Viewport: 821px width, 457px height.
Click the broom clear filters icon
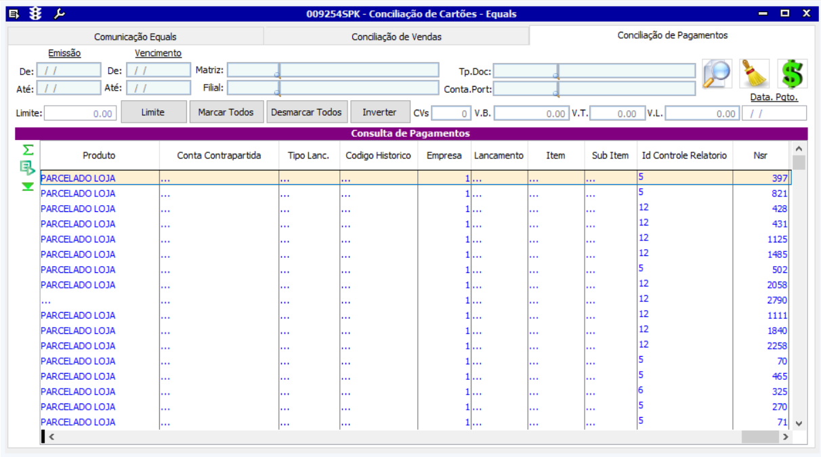tap(754, 73)
